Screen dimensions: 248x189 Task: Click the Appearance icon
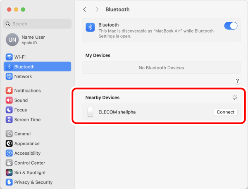point(9,143)
